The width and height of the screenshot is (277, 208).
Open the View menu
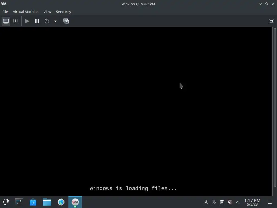coord(47,12)
